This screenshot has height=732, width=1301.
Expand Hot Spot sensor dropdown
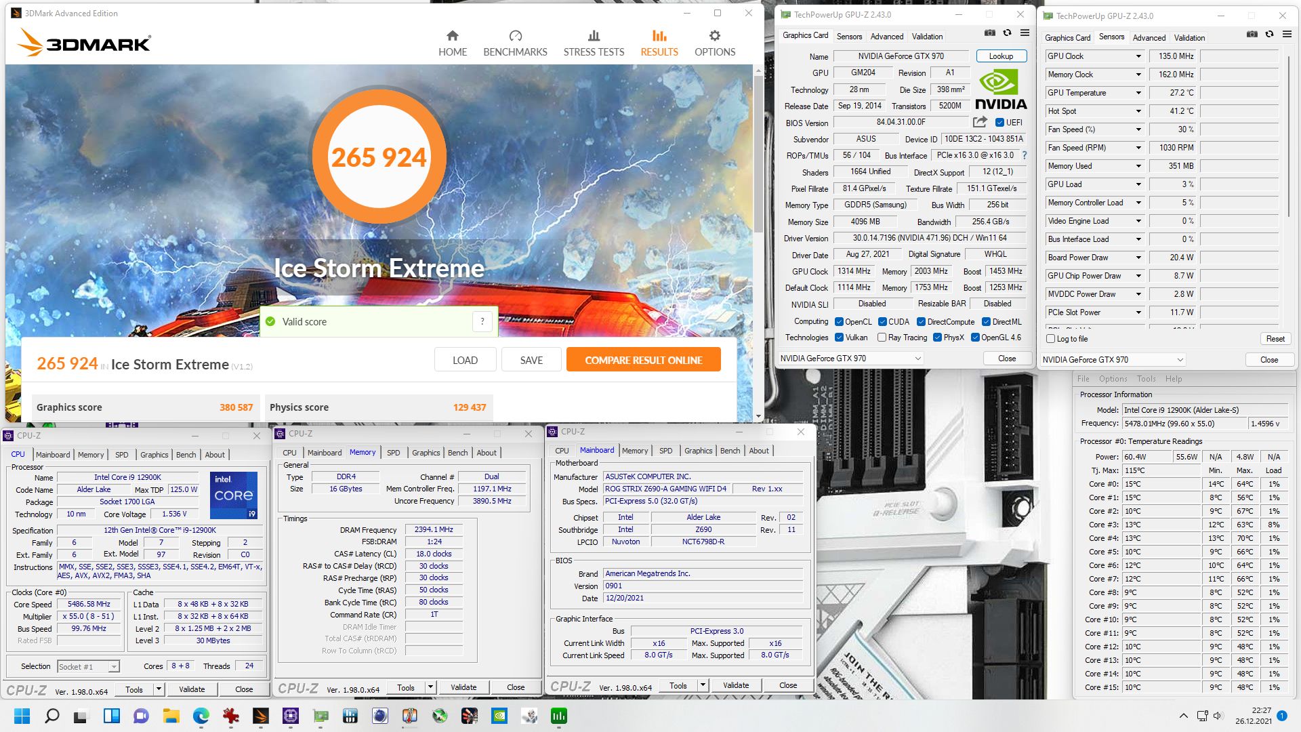pyautogui.click(x=1138, y=111)
